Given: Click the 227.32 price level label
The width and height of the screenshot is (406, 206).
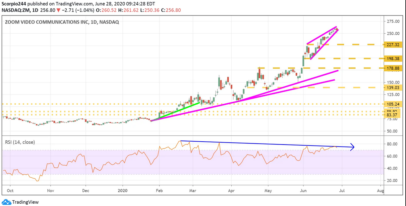Looking at the screenshot, I should click(393, 45).
